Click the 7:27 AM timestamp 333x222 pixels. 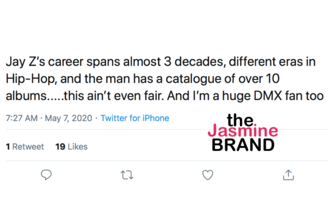(22, 118)
